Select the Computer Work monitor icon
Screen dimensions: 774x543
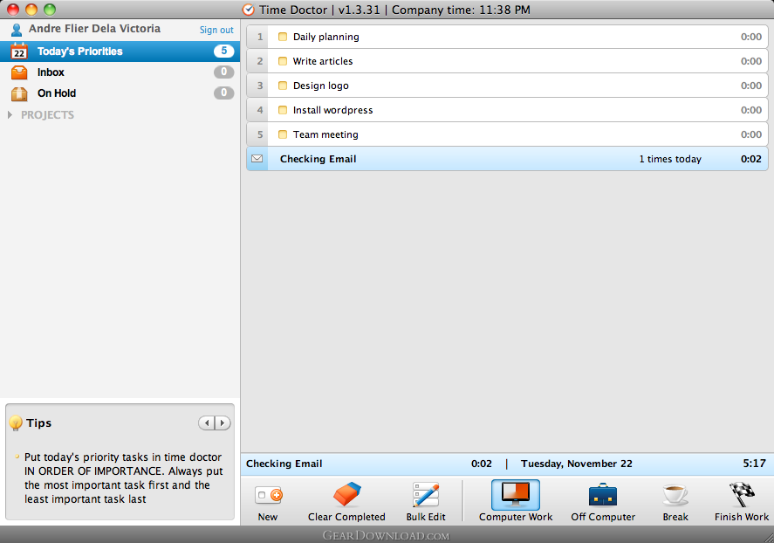[516, 495]
